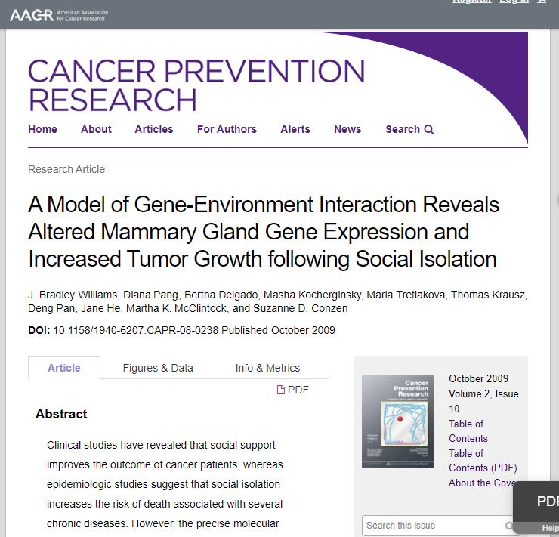Viewport: 559px width, 537px height.
Task: Open the For Authors menu
Action: click(227, 129)
